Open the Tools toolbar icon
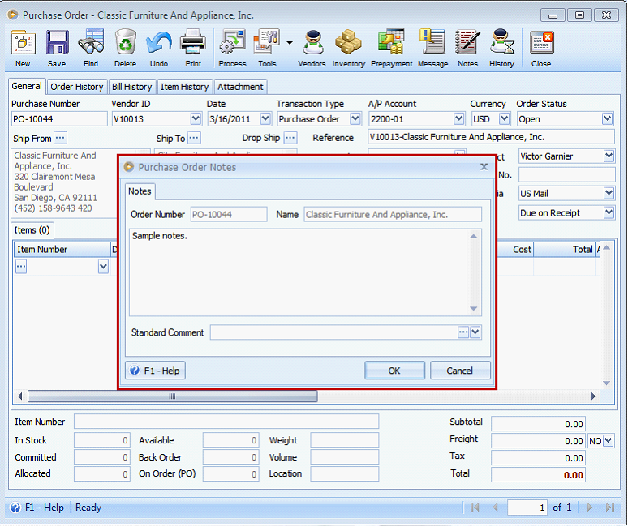This screenshot has width=628, height=527. tap(267, 48)
